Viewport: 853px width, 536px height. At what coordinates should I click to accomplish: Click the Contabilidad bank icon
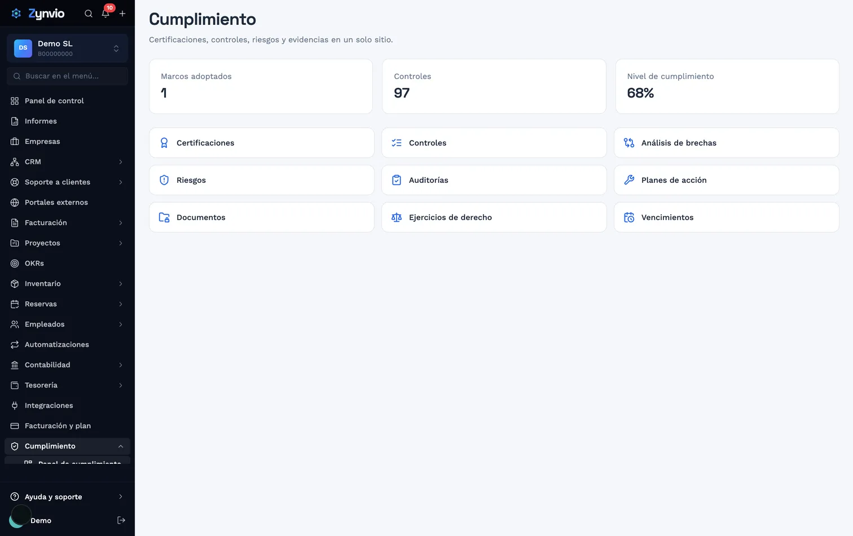(x=15, y=365)
